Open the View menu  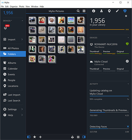[28, 7]
